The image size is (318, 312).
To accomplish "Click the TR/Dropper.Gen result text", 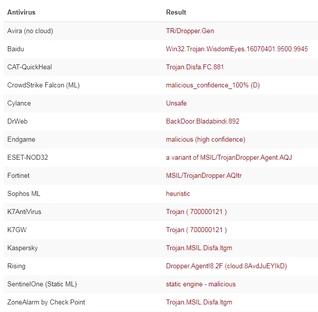I will [190, 31].
